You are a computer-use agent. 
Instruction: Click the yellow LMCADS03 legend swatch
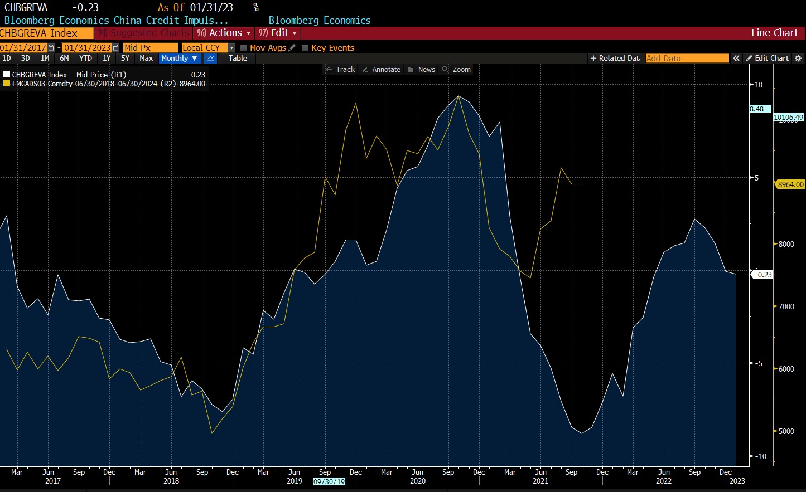(x=7, y=84)
